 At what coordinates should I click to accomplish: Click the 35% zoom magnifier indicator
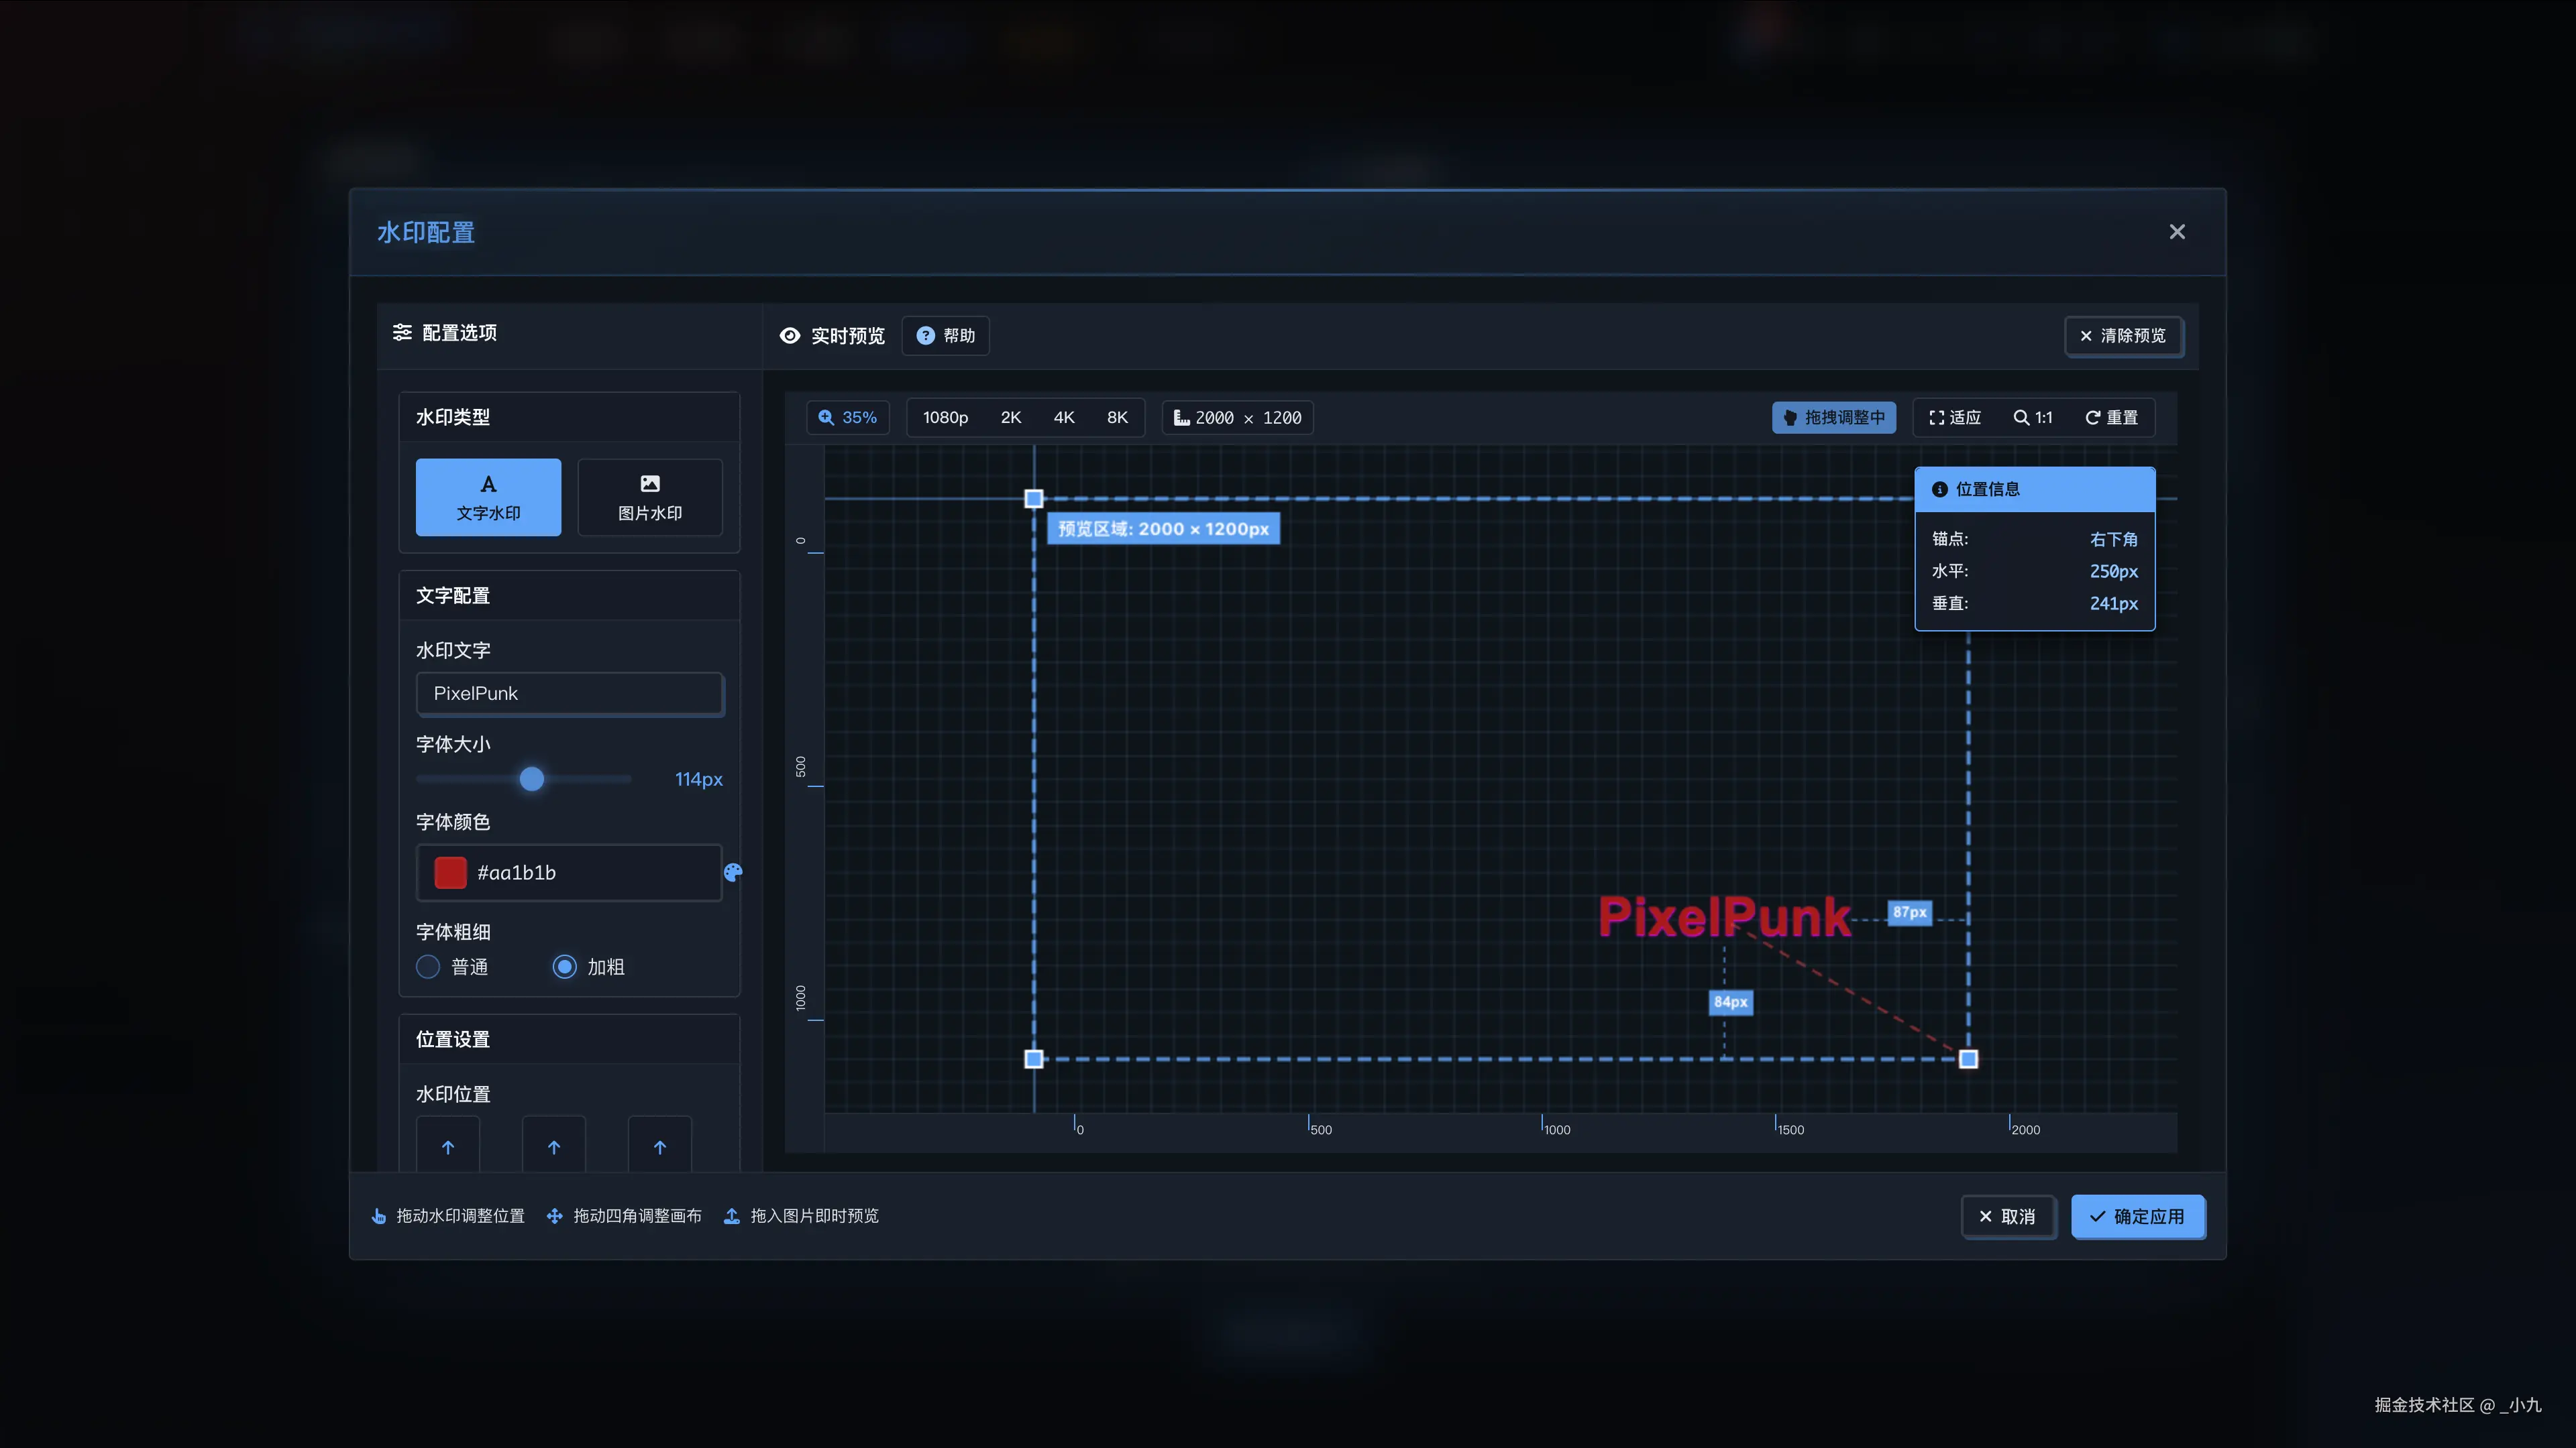point(847,418)
